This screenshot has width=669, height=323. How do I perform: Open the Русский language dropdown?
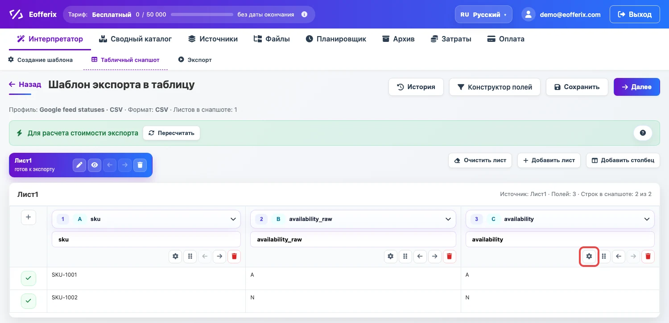coord(483,14)
